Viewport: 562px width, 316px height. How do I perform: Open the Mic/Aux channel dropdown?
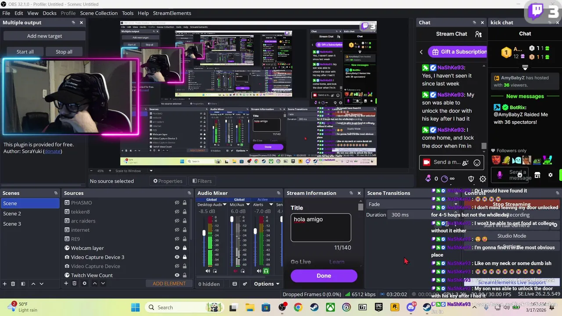click(x=248, y=205)
